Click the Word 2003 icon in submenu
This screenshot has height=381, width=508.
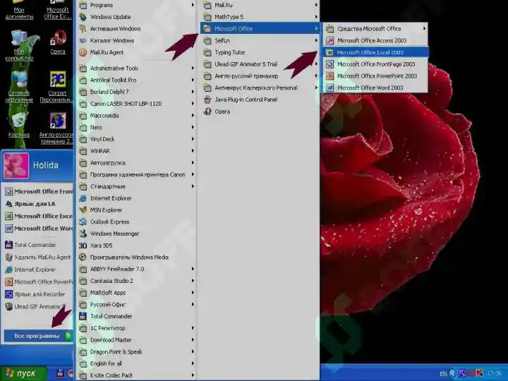tap(329, 87)
